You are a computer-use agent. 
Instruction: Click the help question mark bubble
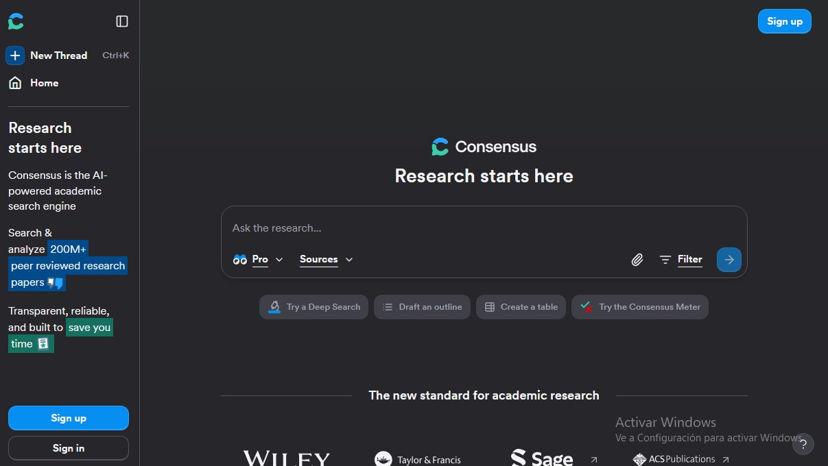pyautogui.click(x=803, y=444)
